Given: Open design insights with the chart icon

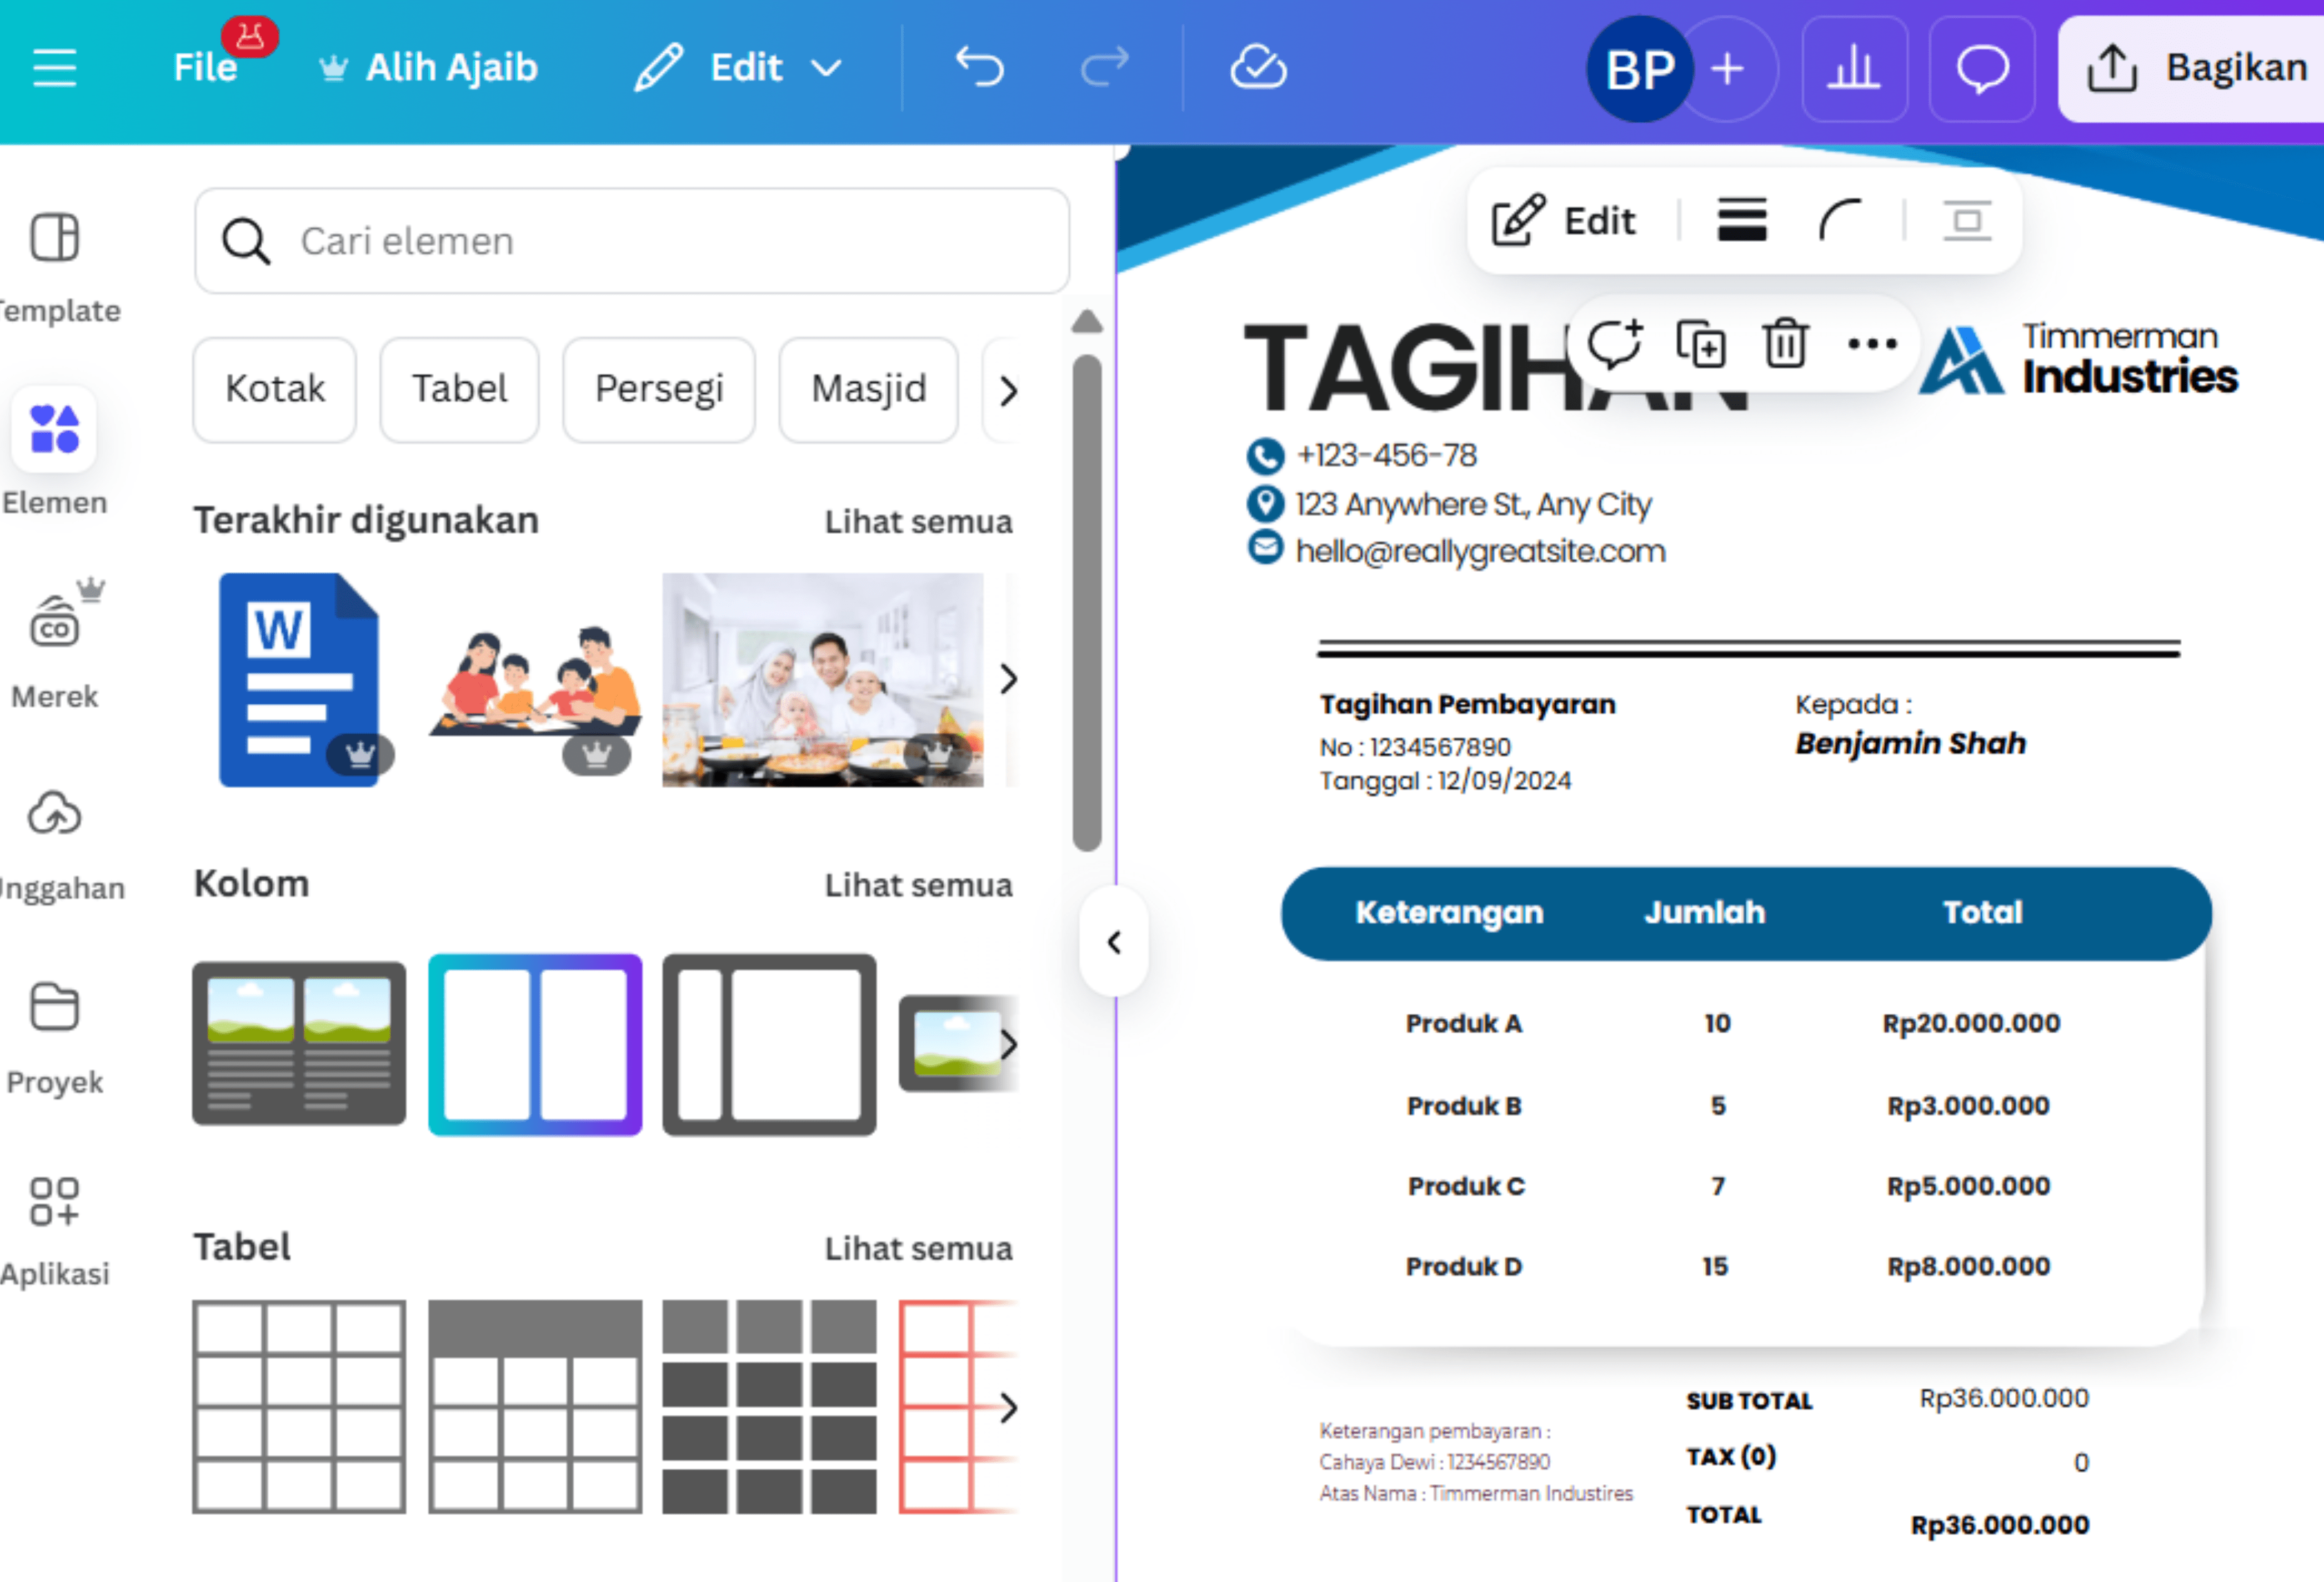Looking at the screenshot, I should (x=1855, y=67).
